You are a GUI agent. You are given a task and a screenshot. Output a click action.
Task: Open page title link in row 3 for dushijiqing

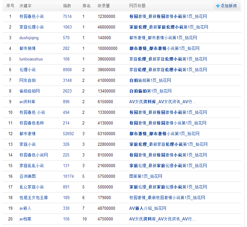coord(163,38)
